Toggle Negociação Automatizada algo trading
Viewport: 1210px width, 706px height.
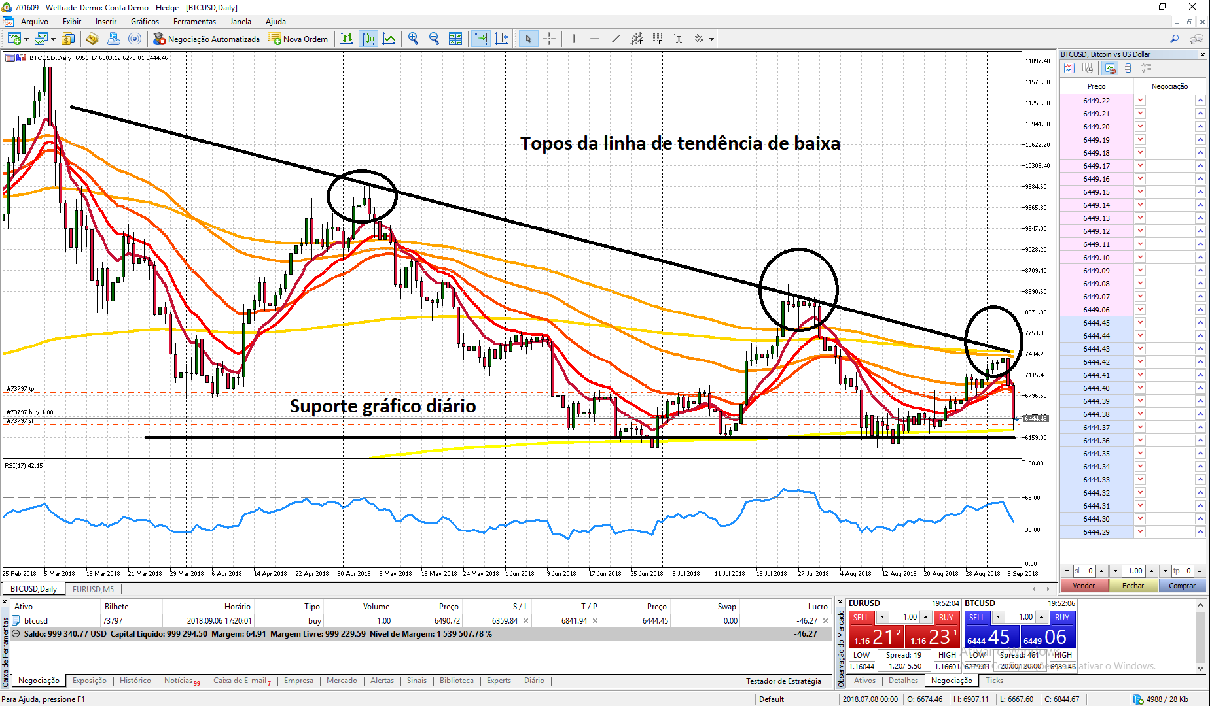pyautogui.click(x=207, y=39)
